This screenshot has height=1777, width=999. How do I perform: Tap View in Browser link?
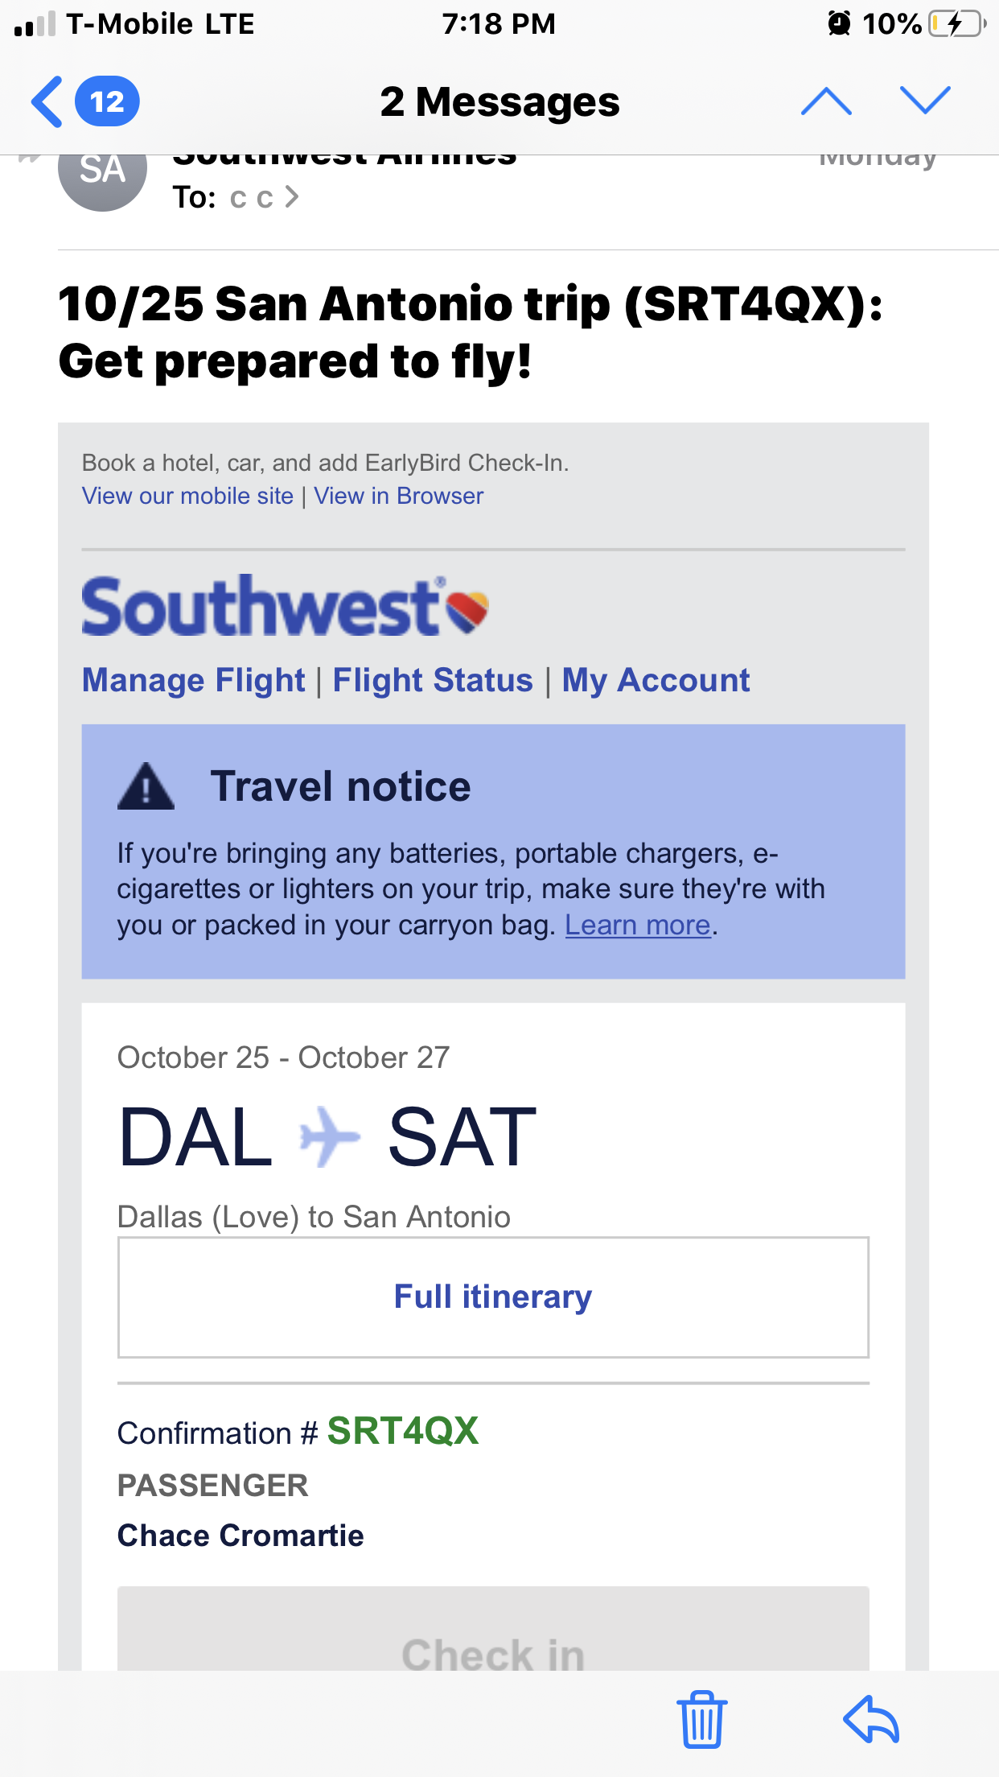pos(399,496)
